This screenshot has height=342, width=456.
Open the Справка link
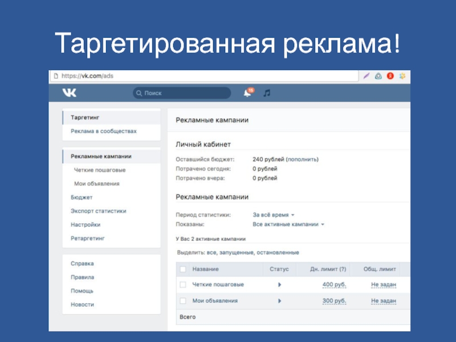pyautogui.click(x=82, y=263)
